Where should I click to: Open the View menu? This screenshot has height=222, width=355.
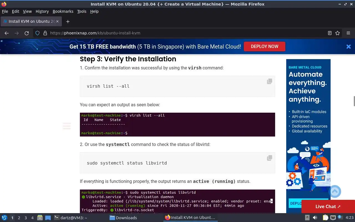tap(27, 11)
